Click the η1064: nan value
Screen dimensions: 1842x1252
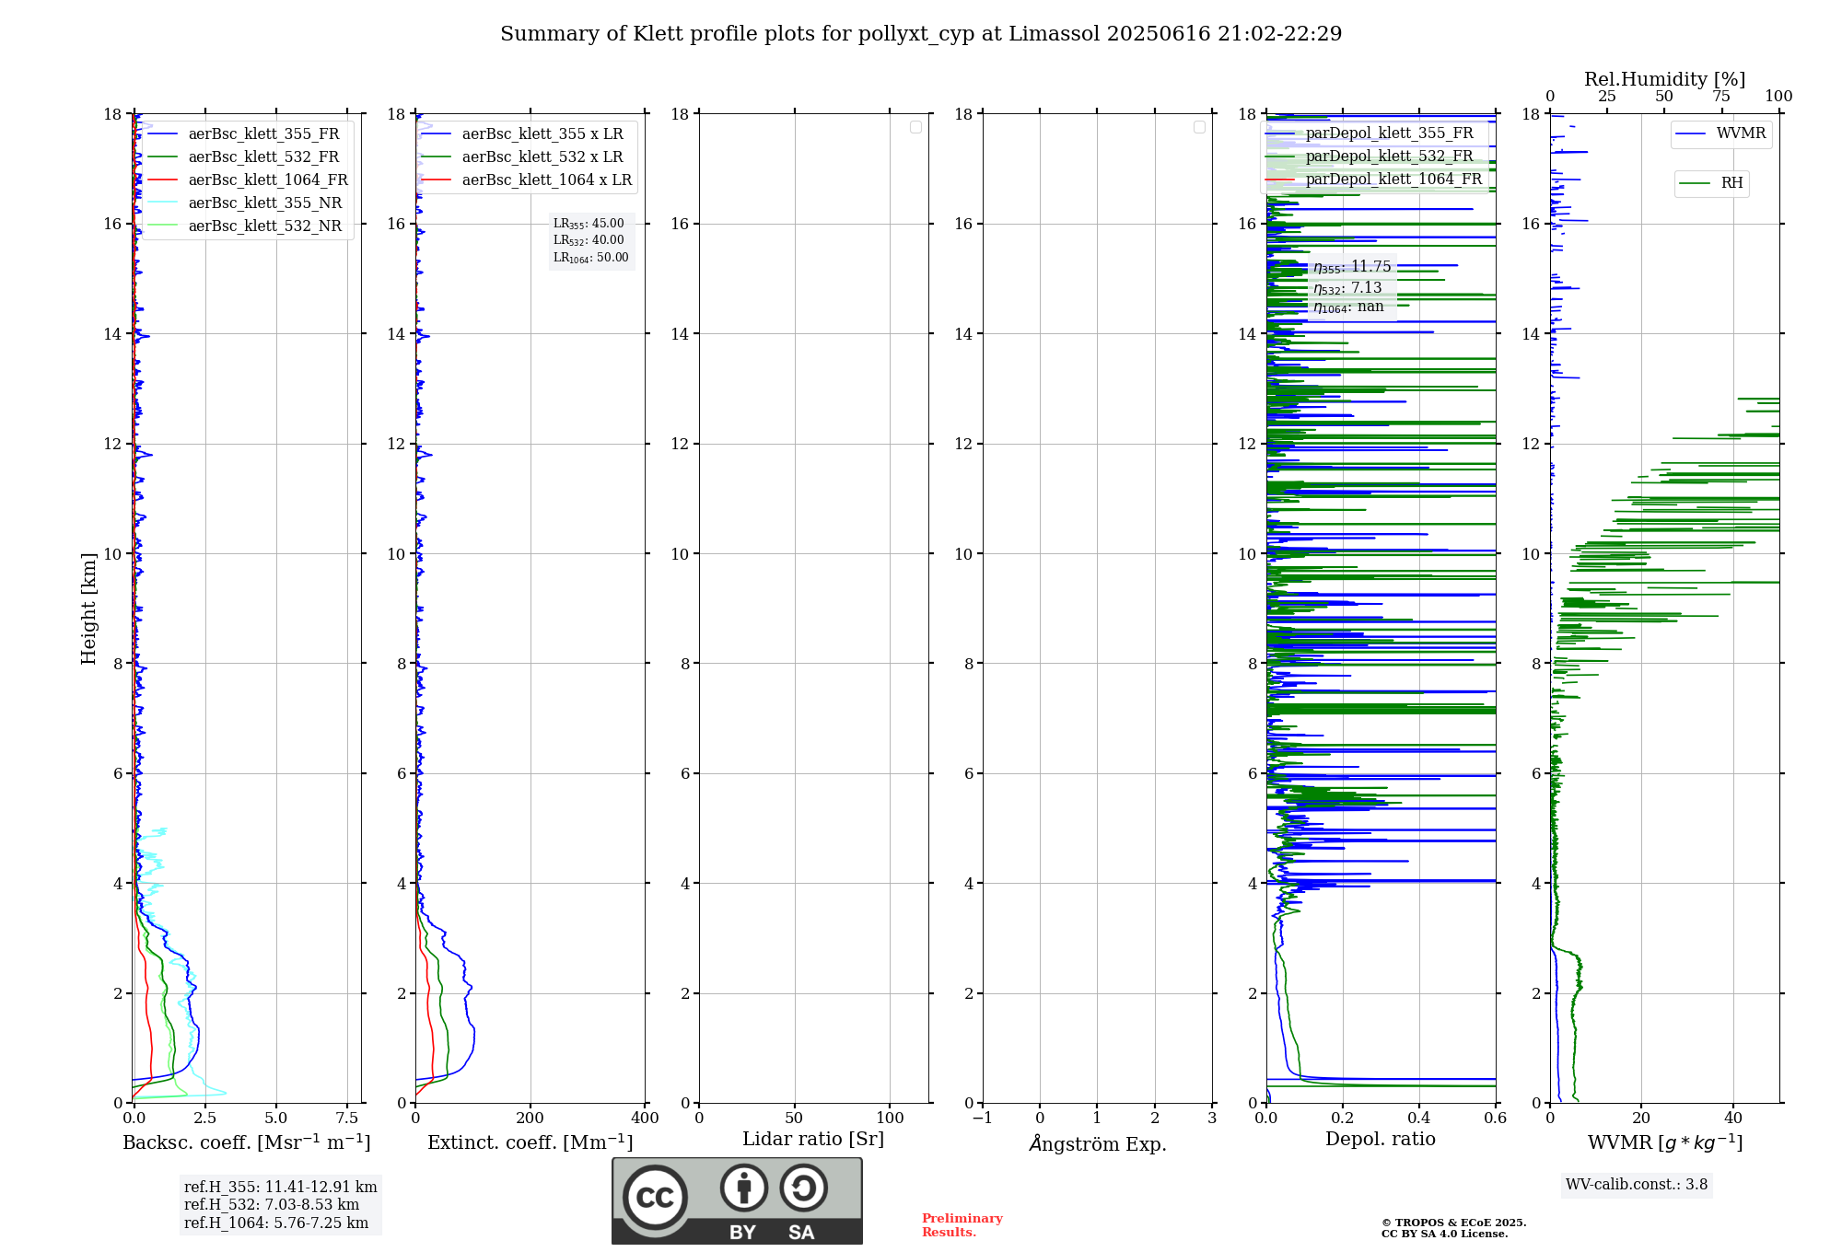pyautogui.click(x=1348, y=307)
